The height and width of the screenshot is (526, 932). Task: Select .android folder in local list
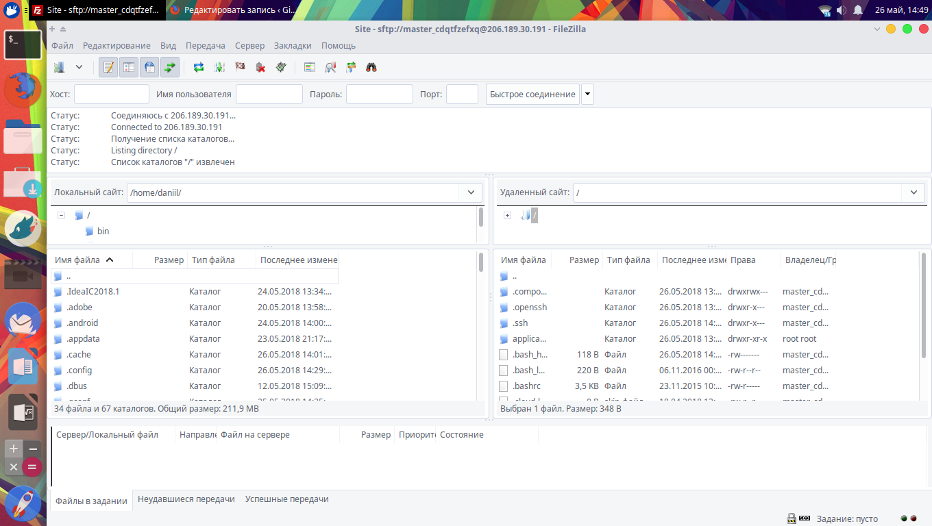coord(195,323)
